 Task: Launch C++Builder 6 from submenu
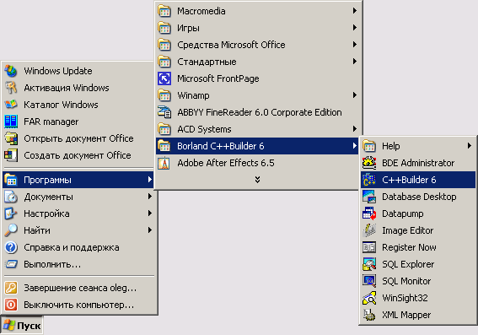click(418, 180)
